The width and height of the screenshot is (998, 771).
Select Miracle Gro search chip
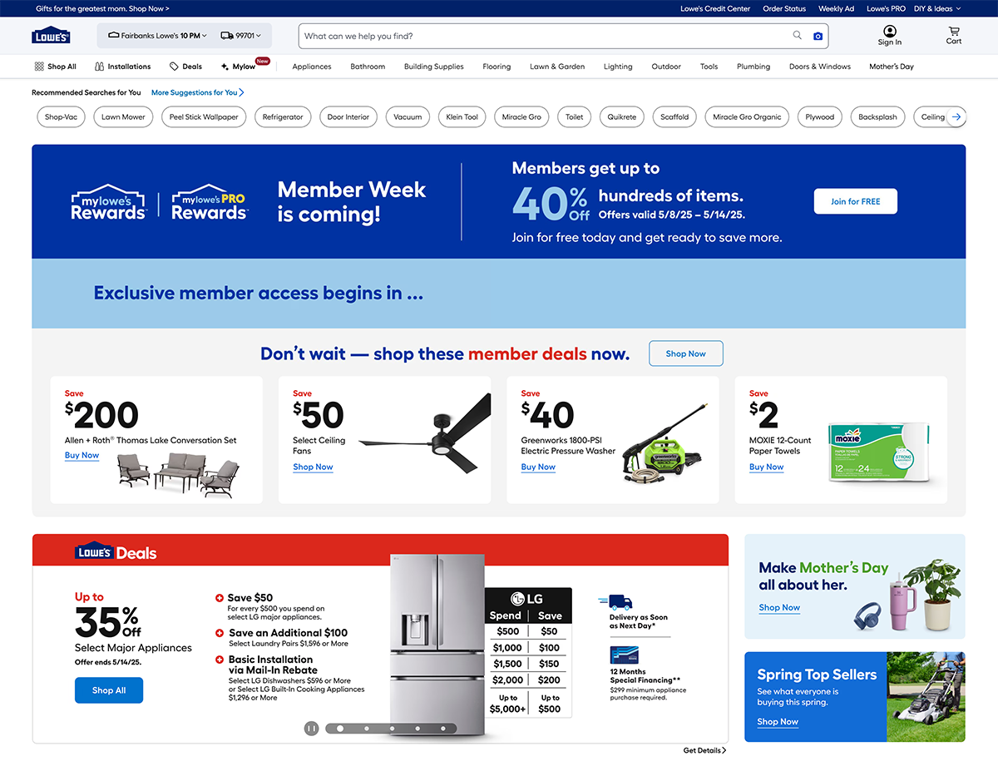coord(521,117)
